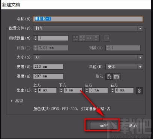Toggle the bleed link chain icon
This screenshot has height=139, width=153.
139,91
